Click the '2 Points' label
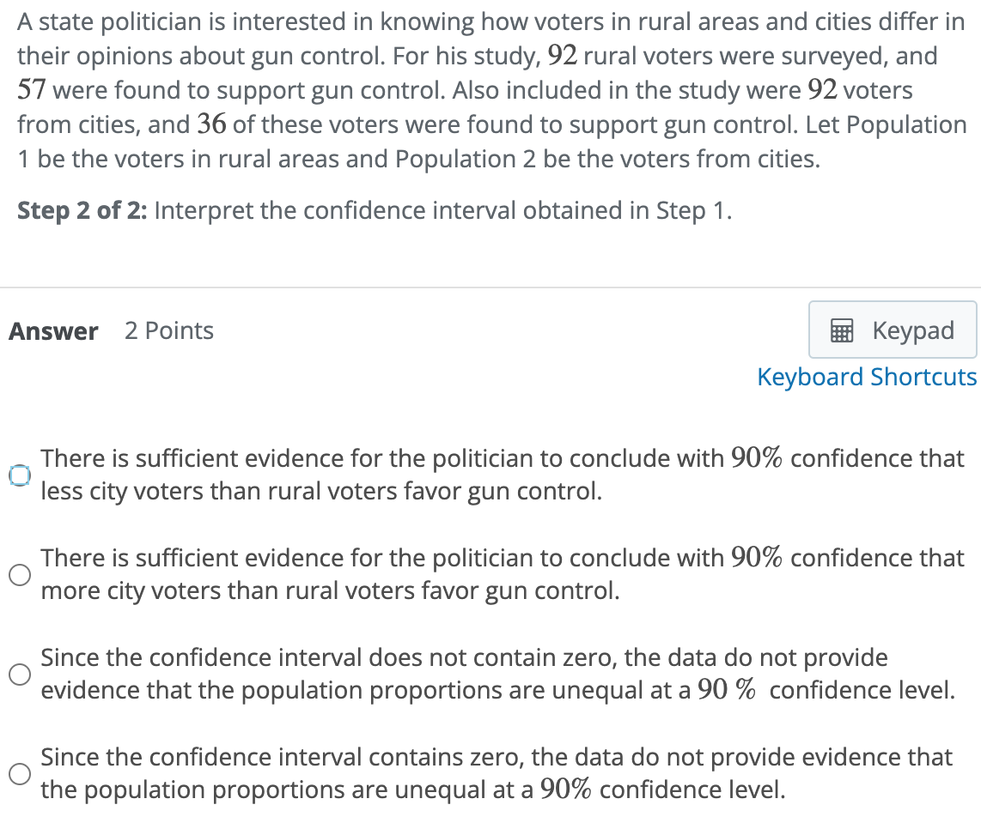981x829 pixels. pos(169,330)
